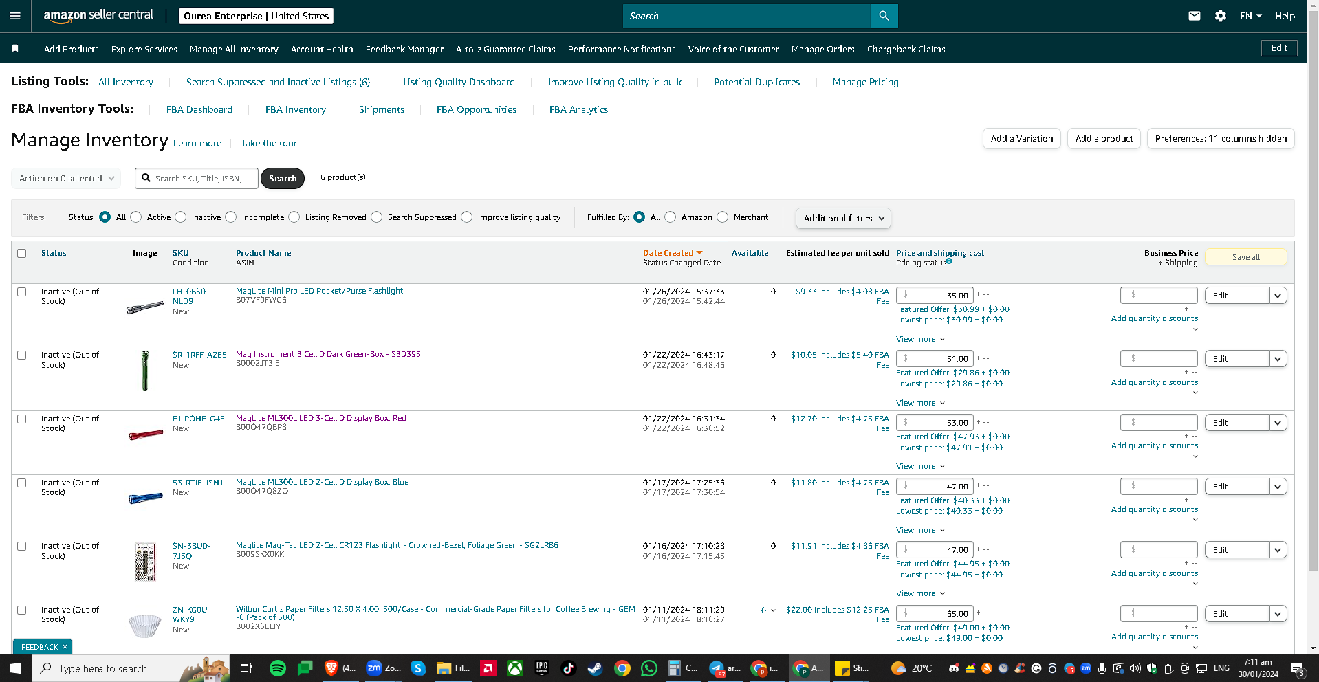Open the messages envelope icon

[x=1195, y=16]
